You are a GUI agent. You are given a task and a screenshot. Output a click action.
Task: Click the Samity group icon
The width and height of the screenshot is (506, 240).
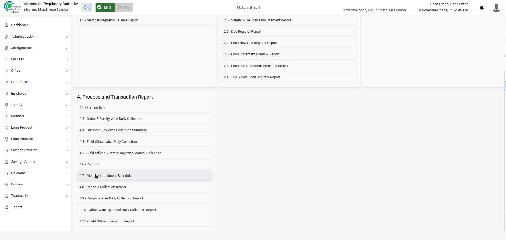pyautogui.click(x=7, y=105)
